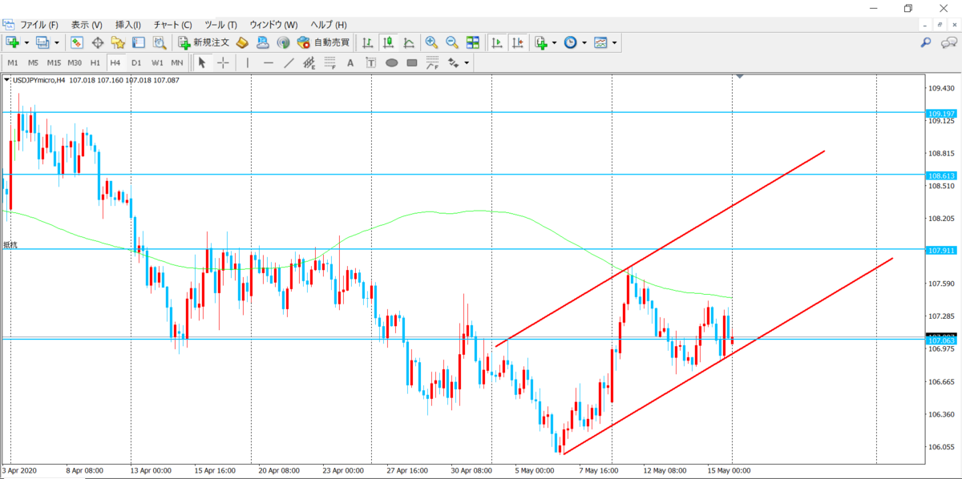The image size is (962, 479).
Task: Expand the templates dropdown arrow
Action: pyautogui.click(x=615, y=42)
